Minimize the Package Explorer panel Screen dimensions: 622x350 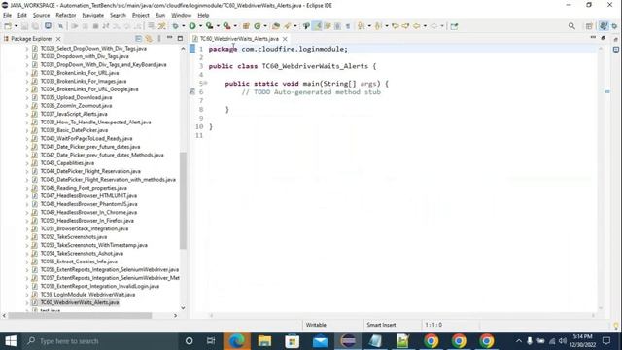[x=169, y=38]
